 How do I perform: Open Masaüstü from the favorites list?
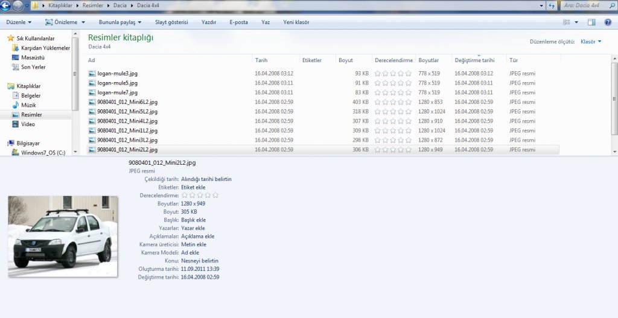[34, 57]
